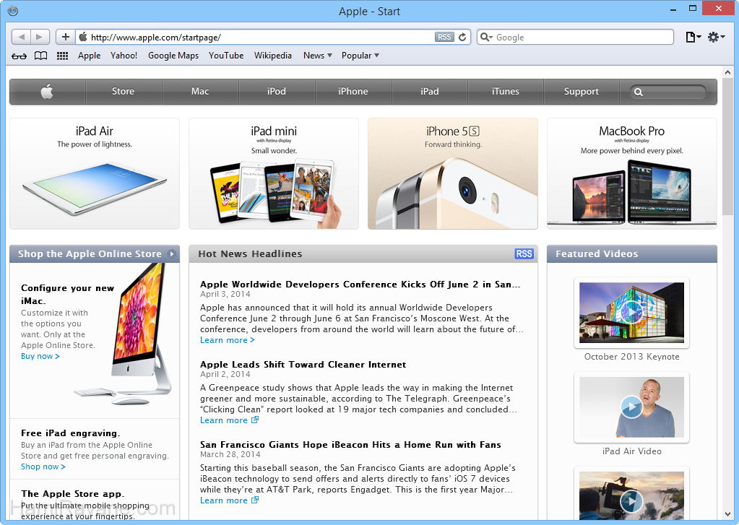Click the RSS button in address bar
This screenshot has height=525, width=739.
444,38
